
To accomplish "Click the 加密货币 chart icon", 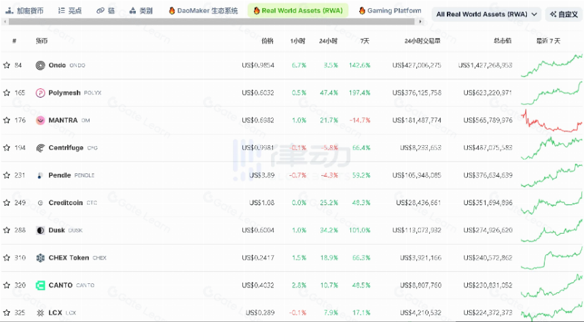I will pyautogui.click(x=10, y=11).
